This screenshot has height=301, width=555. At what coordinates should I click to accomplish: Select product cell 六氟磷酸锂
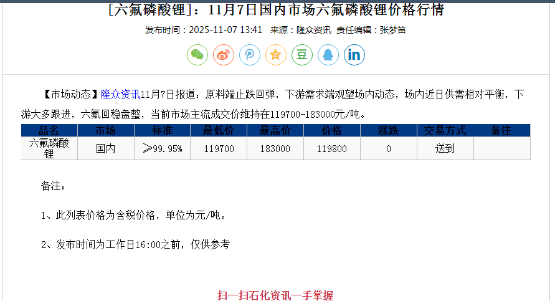pos(49,148)
